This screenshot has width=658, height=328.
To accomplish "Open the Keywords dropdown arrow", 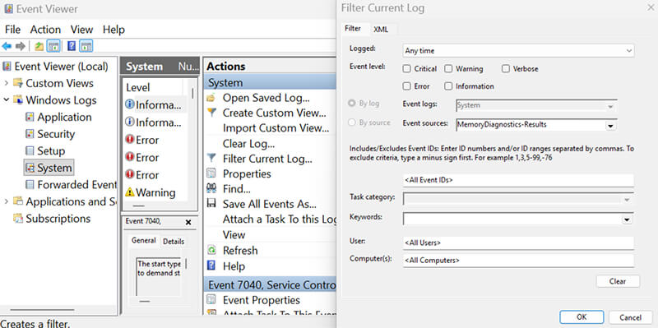I will (627, 219).
